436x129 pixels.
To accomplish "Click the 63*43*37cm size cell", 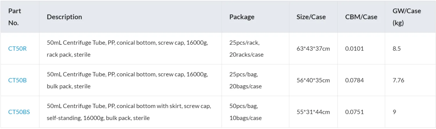I will tap(313, 49).
